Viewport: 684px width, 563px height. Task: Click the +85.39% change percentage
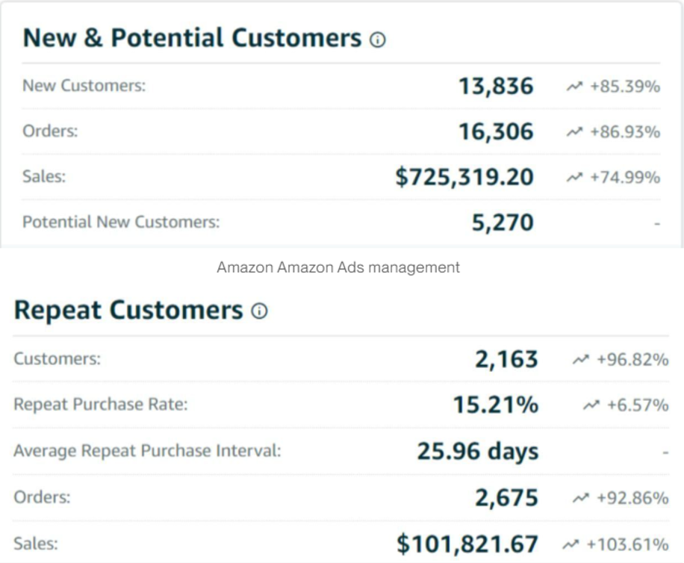[625, 87]
